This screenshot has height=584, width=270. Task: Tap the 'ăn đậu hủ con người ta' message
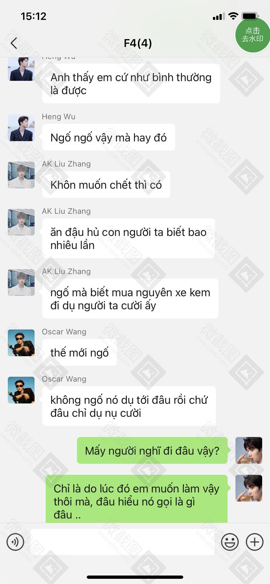coord(128,238)
